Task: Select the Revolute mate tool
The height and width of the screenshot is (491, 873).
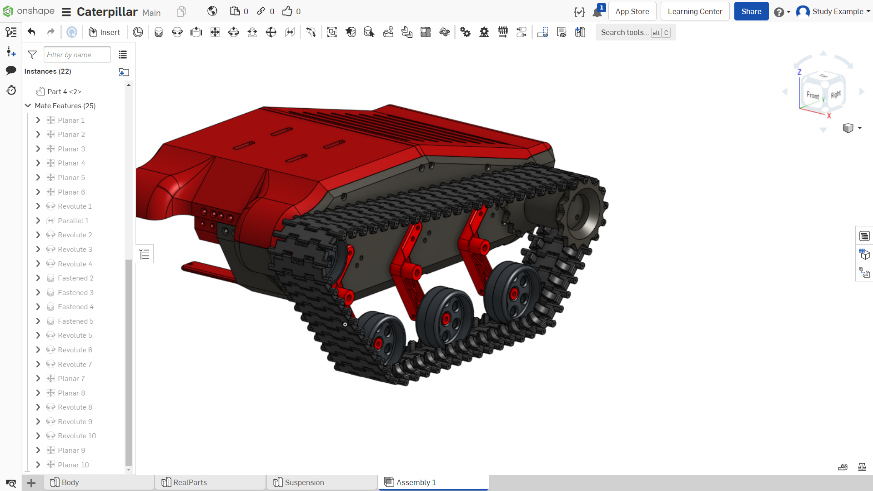Action: pos(177,32)
